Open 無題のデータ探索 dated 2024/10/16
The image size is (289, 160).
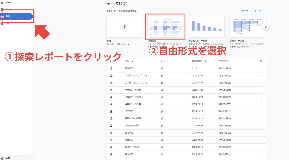(133, 118)
